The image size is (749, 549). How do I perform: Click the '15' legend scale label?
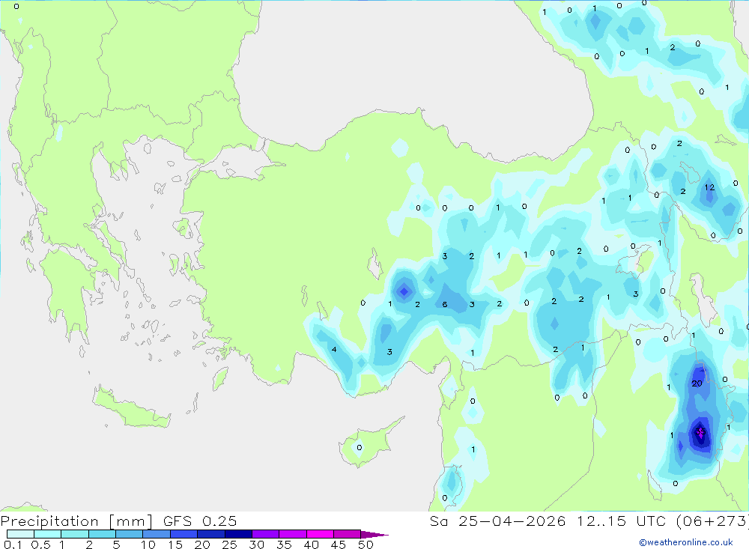[x=175, y=545]
